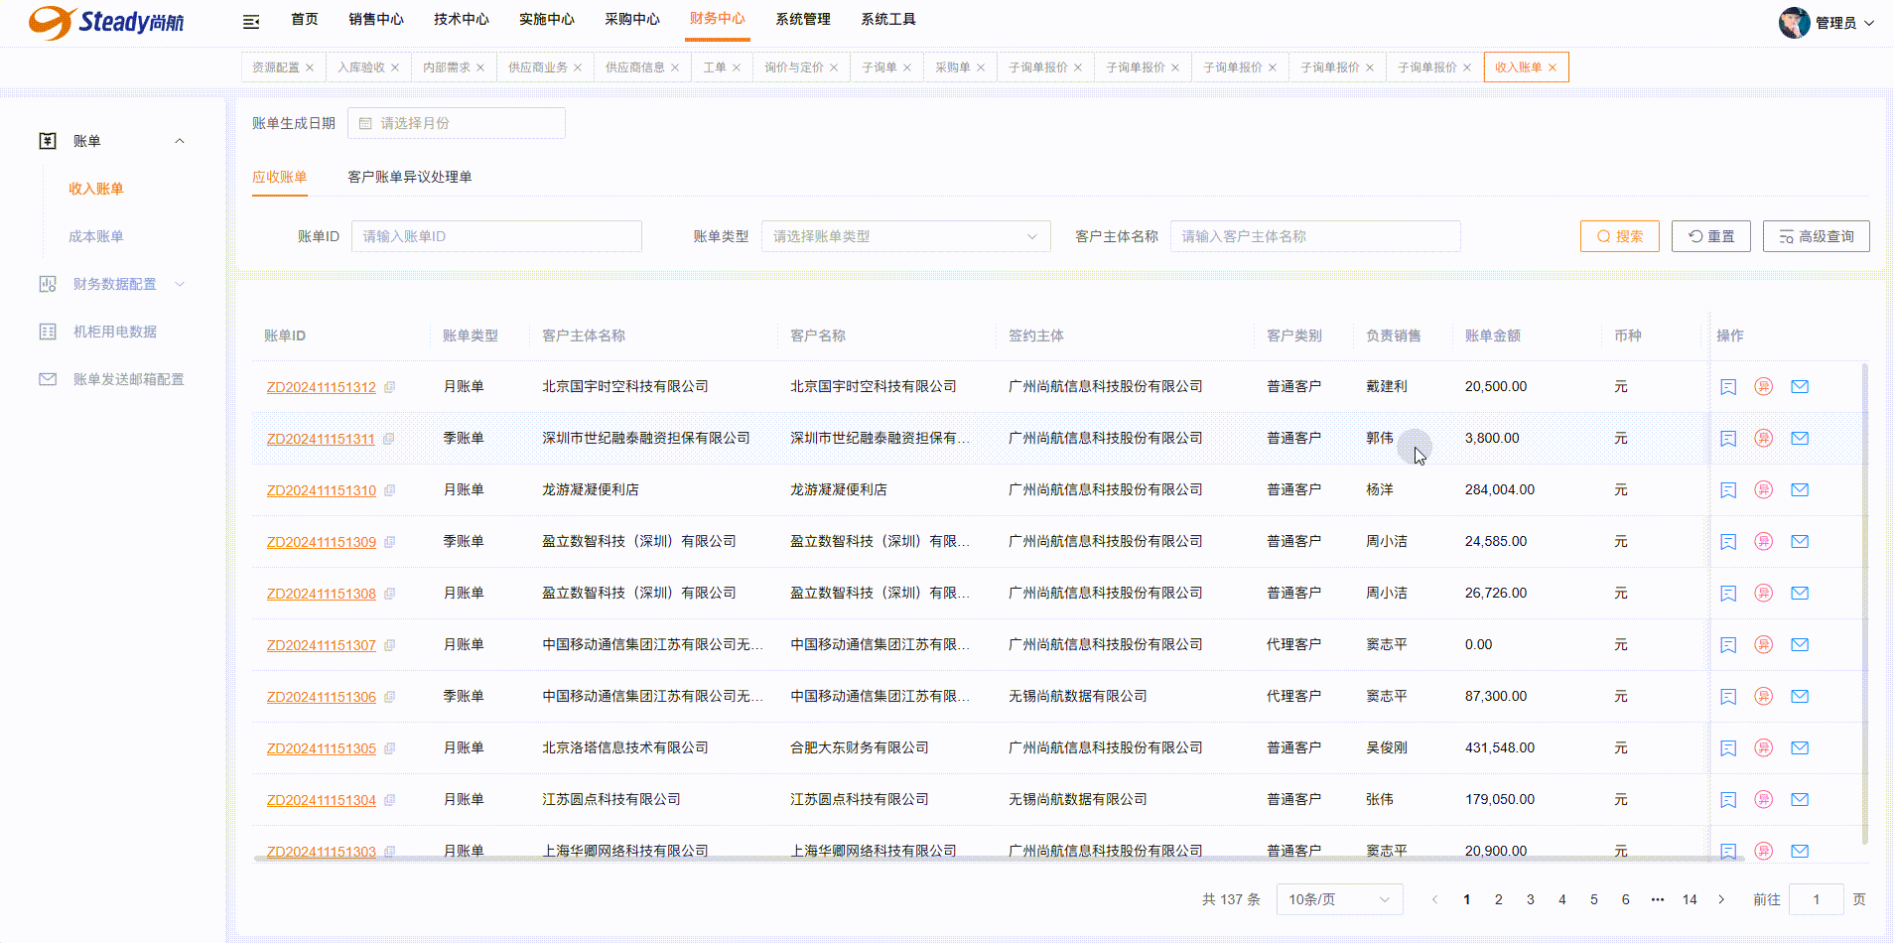The image size is (1894, 943).
Task: Click the page jump number field
Action: click(1817, 899)
